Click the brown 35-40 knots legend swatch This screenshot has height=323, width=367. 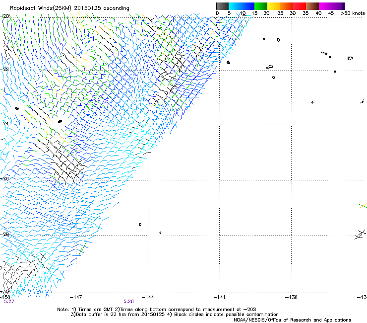pos(312,6)
